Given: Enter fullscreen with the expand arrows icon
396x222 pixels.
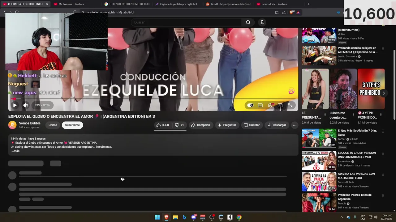Looking at the screenshot, I should coord(290,105).
